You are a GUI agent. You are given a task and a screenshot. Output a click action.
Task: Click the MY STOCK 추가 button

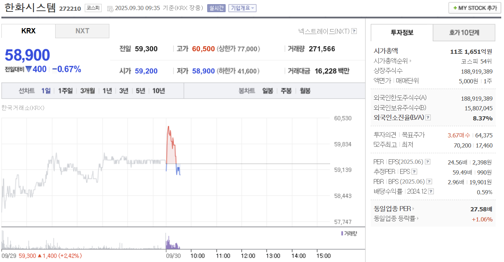point(474,8)
